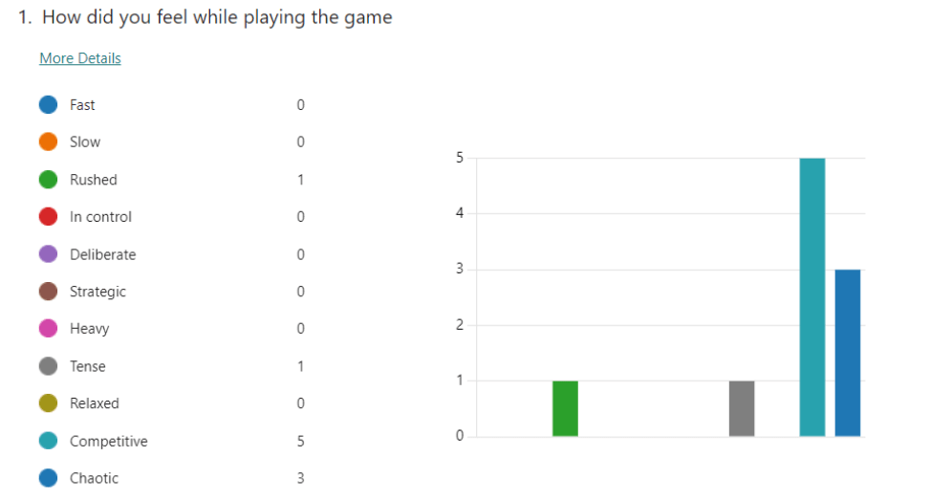Open the More Details link
The image size is (930, 500).
80,58
